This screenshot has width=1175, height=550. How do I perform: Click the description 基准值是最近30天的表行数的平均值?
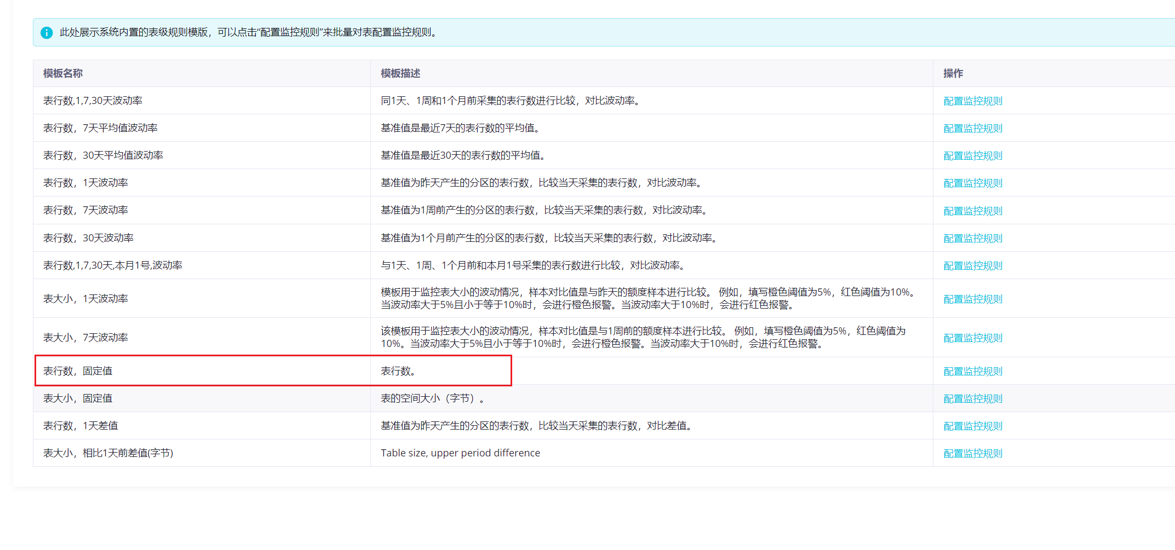point(464,155)
